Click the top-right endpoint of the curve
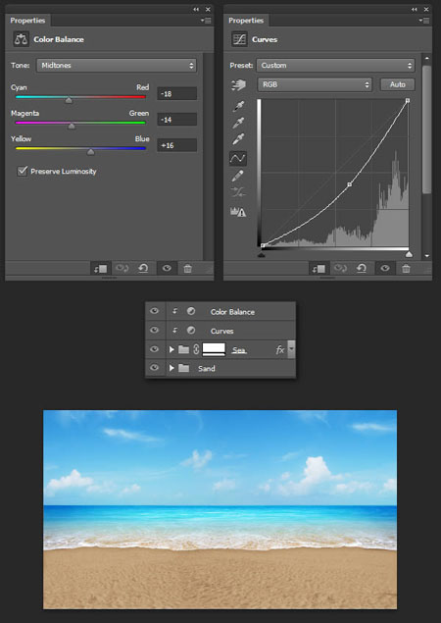This screenshot has height=623, width=441. [408, 101]
